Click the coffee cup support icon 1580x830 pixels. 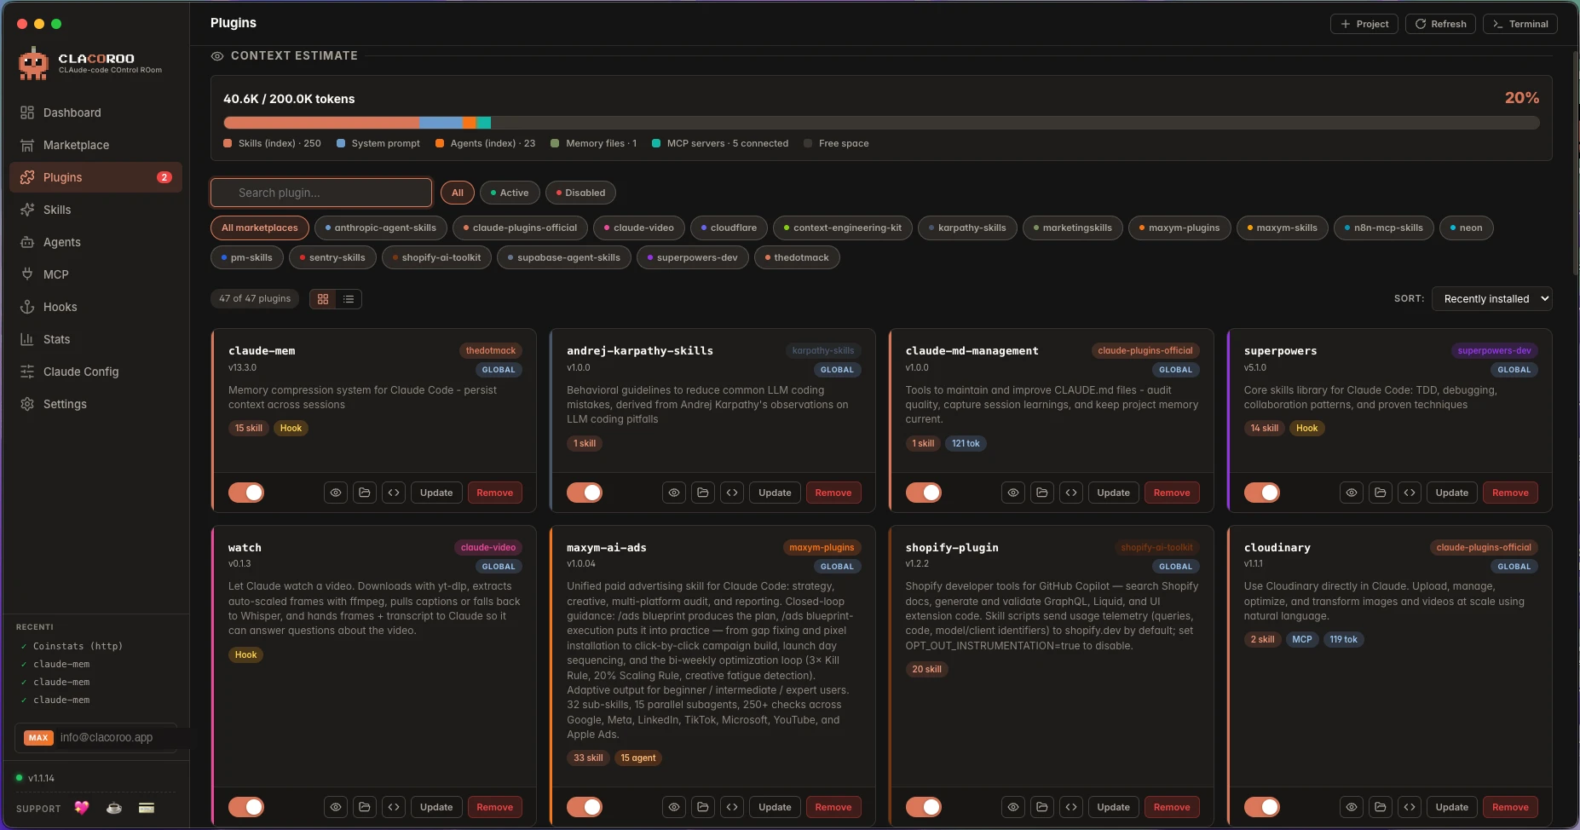pos(114,808)
